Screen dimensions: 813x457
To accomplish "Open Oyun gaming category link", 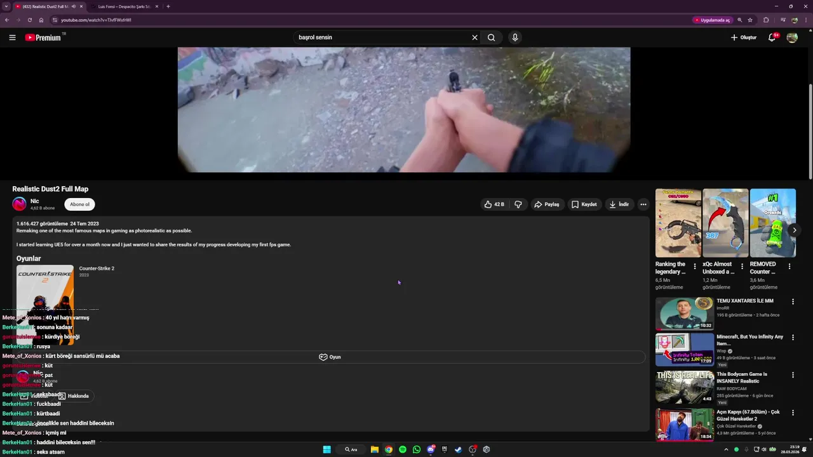I will [x=330, y=357].
